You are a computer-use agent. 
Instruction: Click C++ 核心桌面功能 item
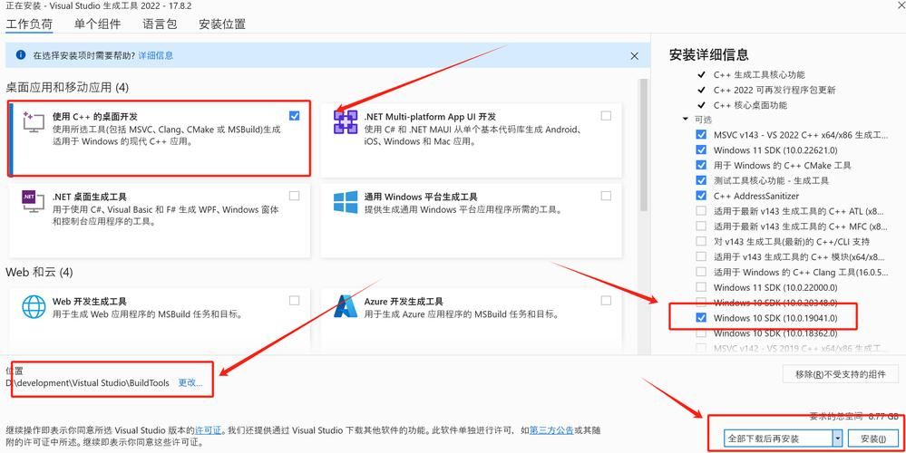[750, 104]
